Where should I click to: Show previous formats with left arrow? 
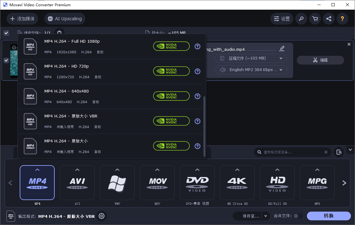[10, 183]
